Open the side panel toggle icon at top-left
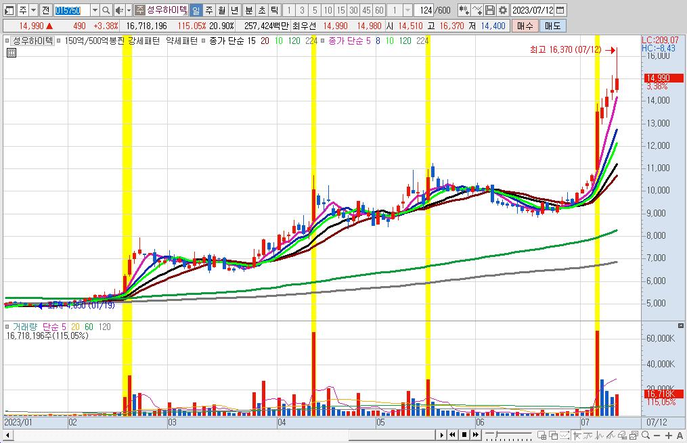Image resolution: width=687 pixels, height=443 pixels. tap(8, 10)
